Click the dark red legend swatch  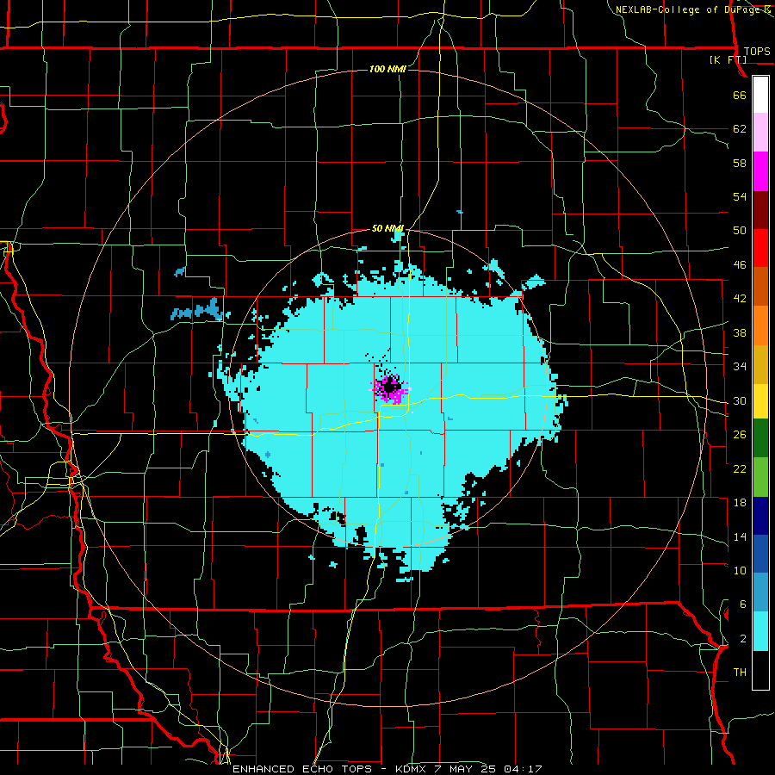pyautogui.click(x=760, y=210)
